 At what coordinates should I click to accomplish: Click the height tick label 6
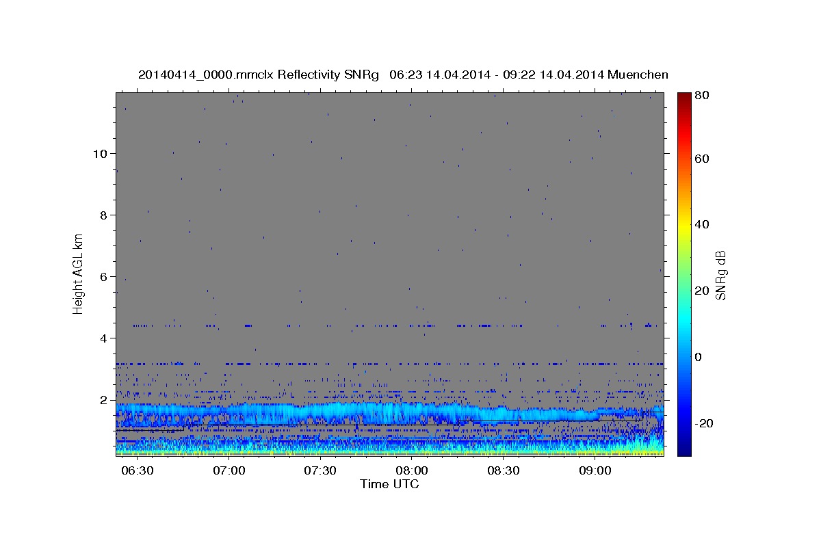point(105,276)
